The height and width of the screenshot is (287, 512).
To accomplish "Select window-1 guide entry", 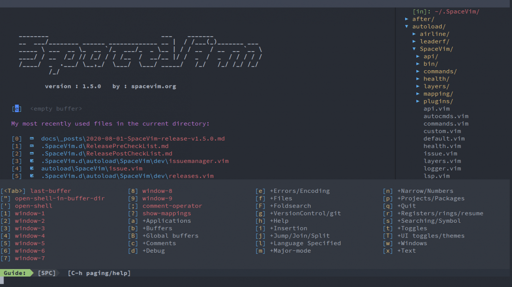I will click(30, 213).
